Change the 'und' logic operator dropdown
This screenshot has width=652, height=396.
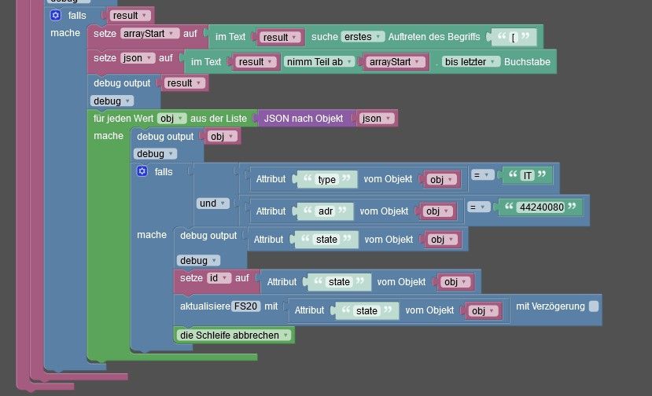[212, 203]
